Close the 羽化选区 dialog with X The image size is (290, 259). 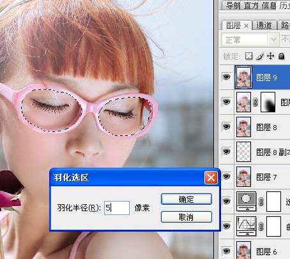click(x=211, y=177)
